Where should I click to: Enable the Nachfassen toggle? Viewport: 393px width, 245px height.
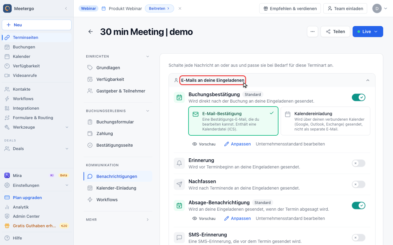coord(359,184)
